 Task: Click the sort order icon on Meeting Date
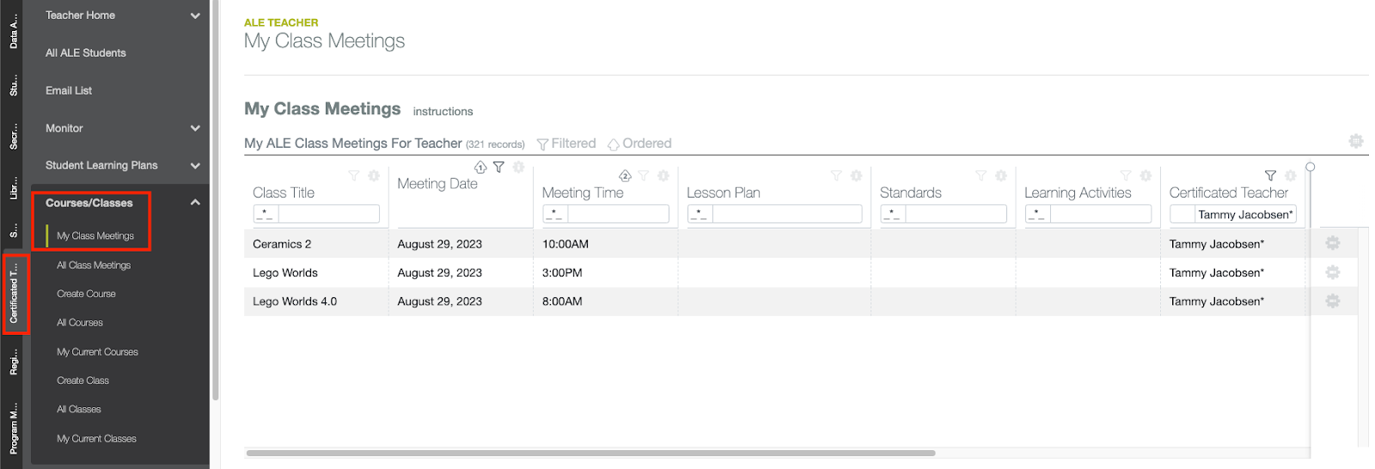pyautogui.click(x=480, y=167)
